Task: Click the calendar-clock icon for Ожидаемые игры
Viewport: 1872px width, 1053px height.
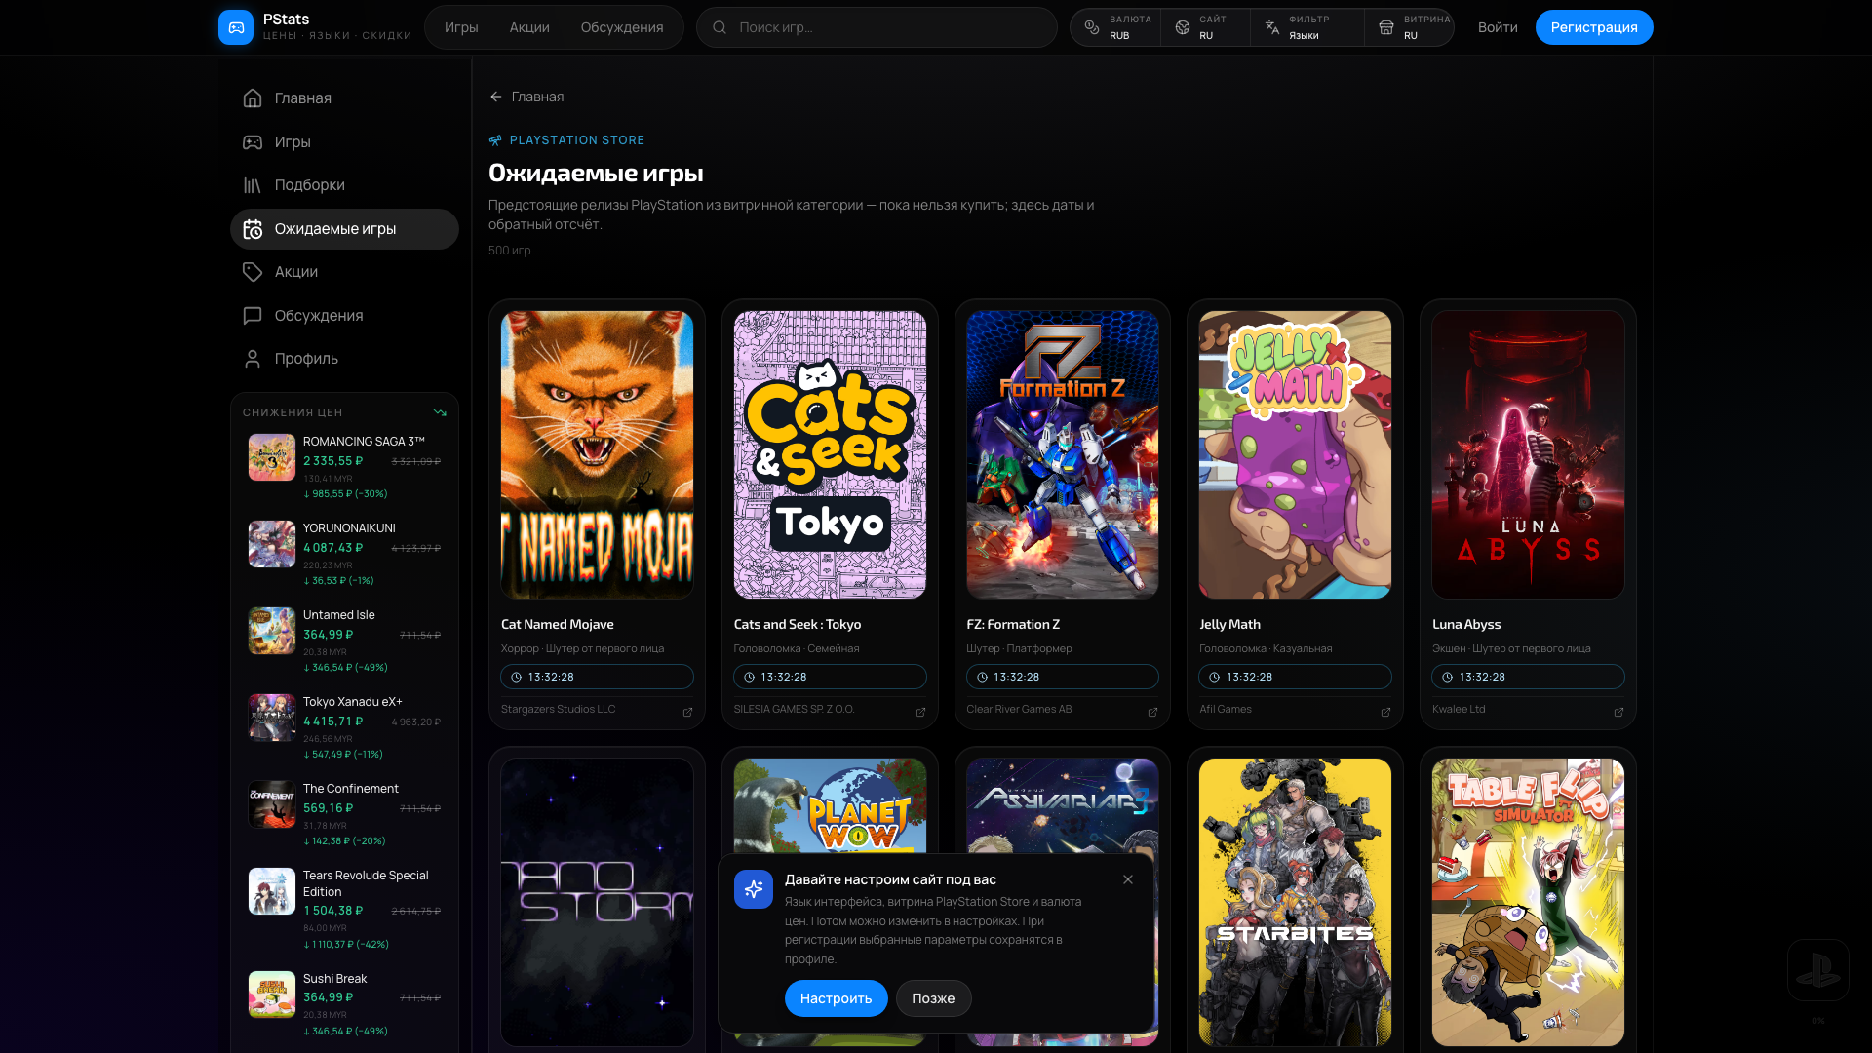Action: (x=253, y=229)
